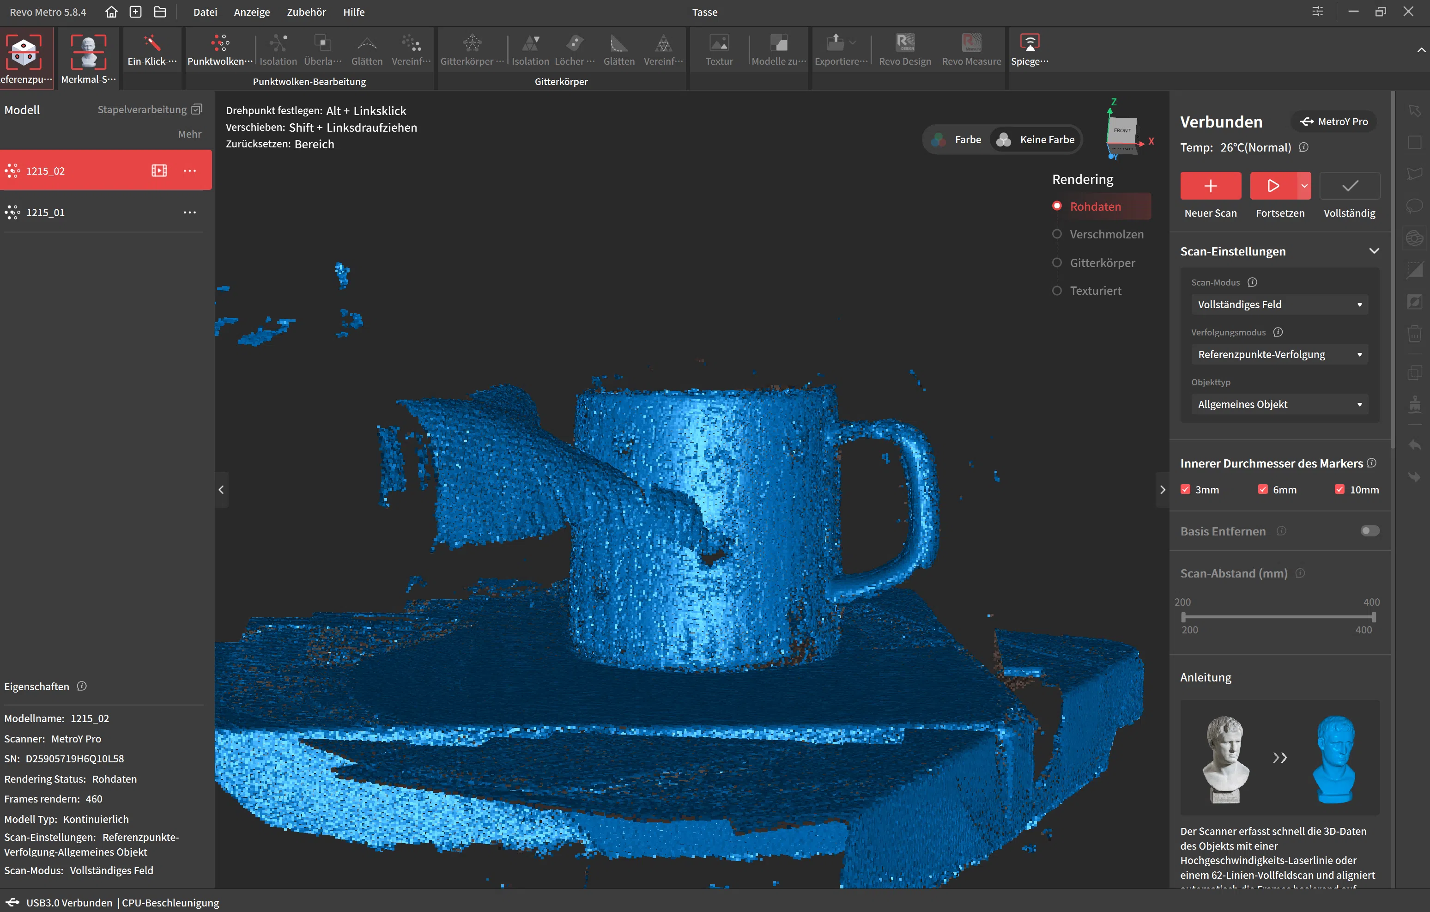
Task: Collapse the Scan-Einstellungen section
Action: (x=1374, y=251)
